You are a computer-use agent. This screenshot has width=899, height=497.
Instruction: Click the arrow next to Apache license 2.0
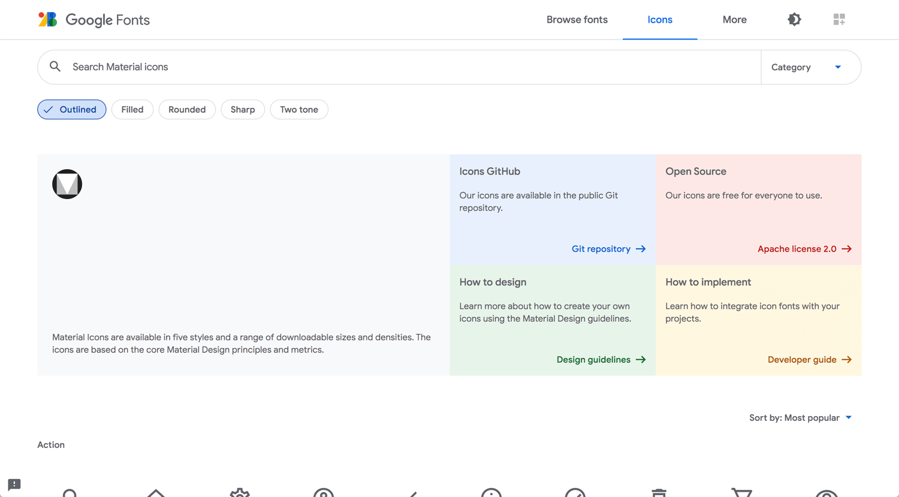coord(846,249)
